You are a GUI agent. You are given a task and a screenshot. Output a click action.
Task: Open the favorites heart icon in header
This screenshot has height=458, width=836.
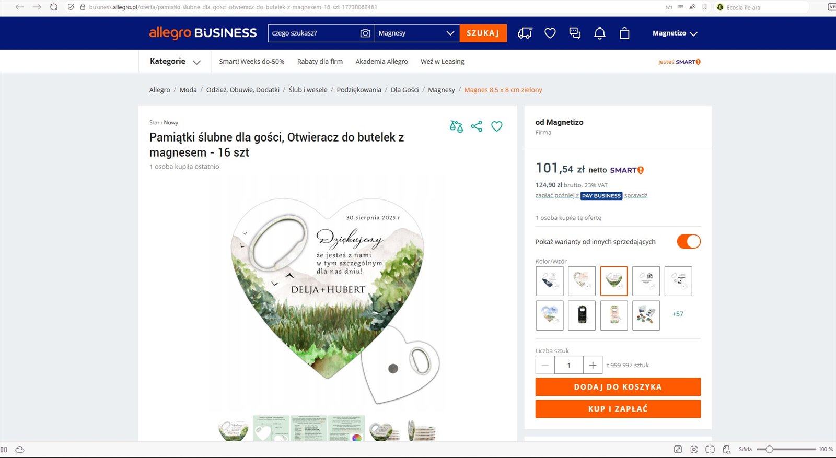tap(550, 33)
